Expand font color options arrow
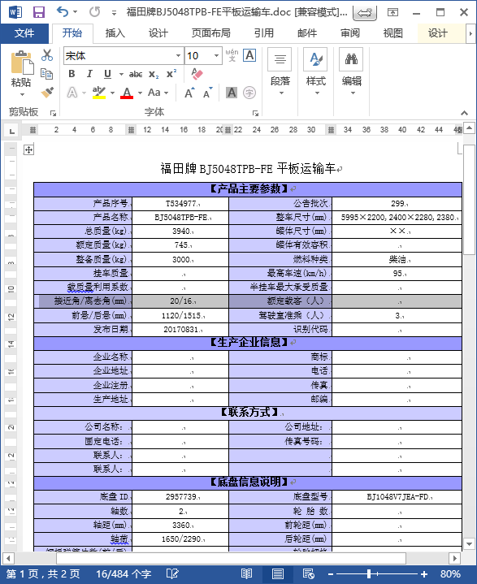Screen dimensions: 477x584 [140, 93]
